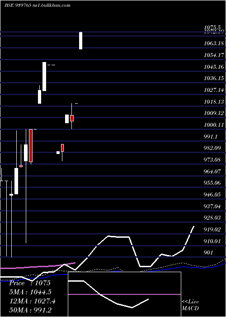Click the 964.07 price axis label

click(x=212, y=172)
